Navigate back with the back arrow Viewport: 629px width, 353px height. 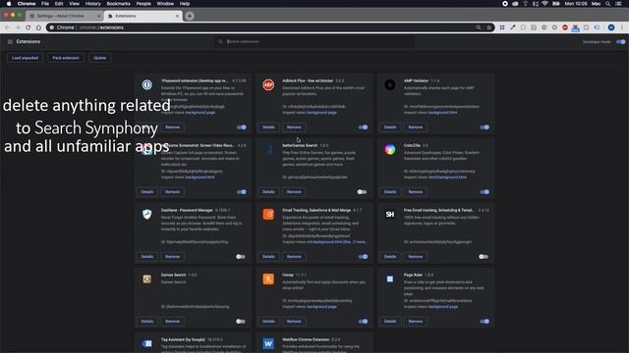click(x=7, y=27)
